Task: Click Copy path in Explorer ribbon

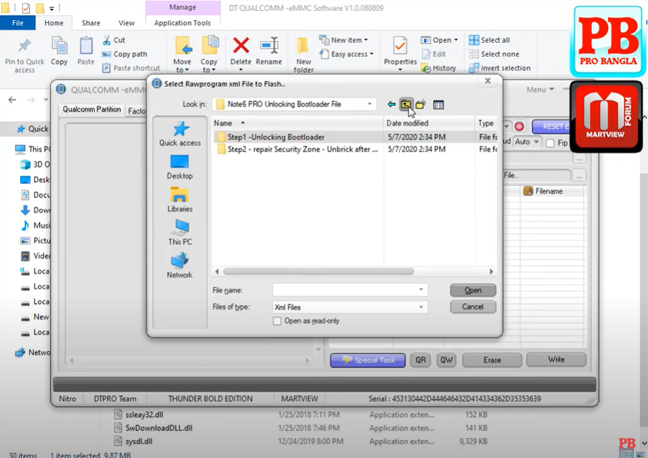Action: pyautogui.click(x=125, y=54)
